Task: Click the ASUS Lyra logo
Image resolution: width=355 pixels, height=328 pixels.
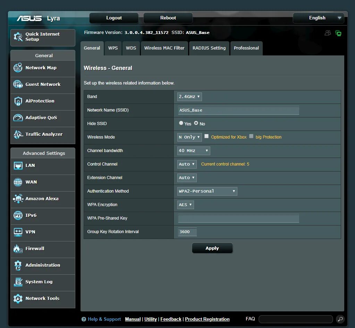Action: tap(39, 18)
